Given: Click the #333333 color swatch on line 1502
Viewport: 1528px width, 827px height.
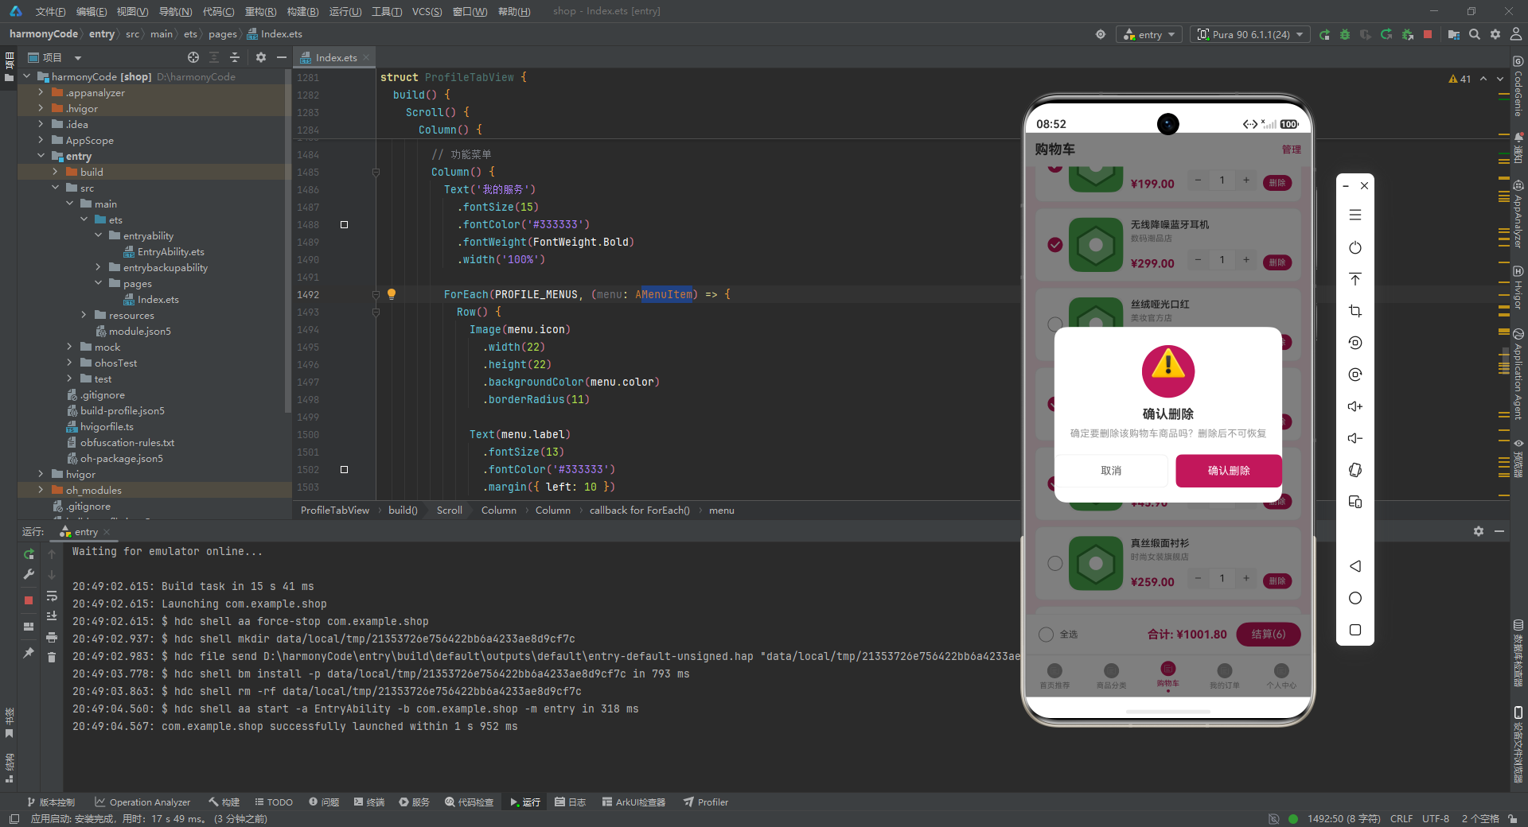Looking at the screenshot, I should pos(344,469).
